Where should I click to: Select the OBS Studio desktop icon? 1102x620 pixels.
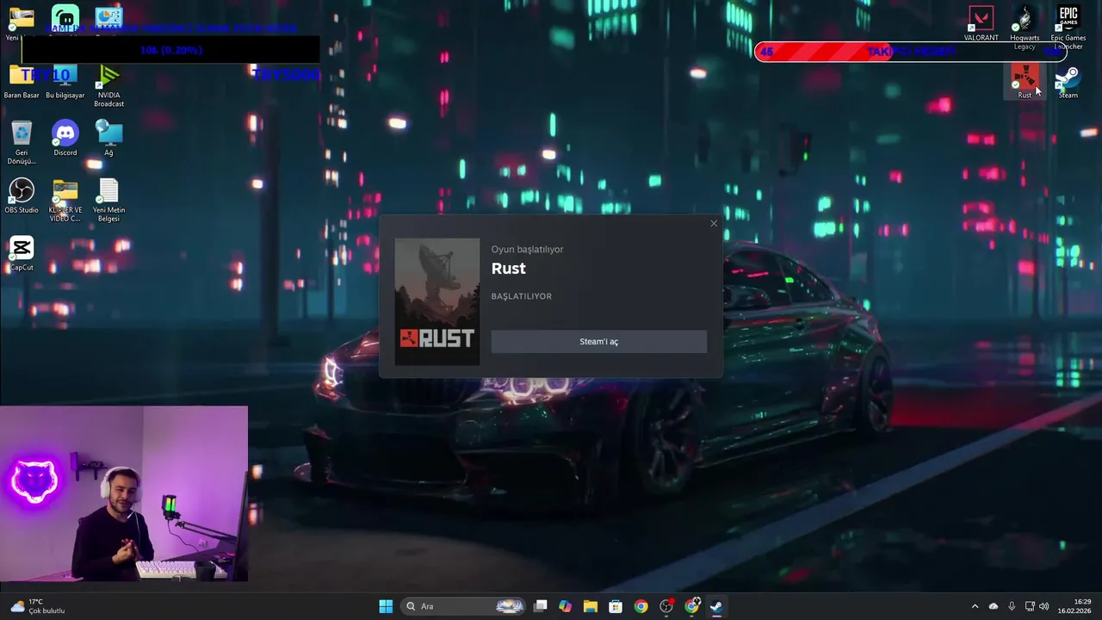pyautogui.click(x=22, y=195)
